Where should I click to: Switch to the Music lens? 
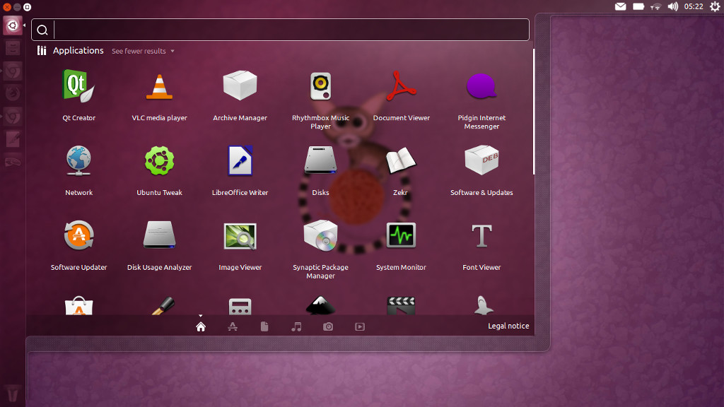296,326
